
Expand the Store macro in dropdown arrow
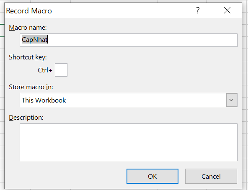232,100
